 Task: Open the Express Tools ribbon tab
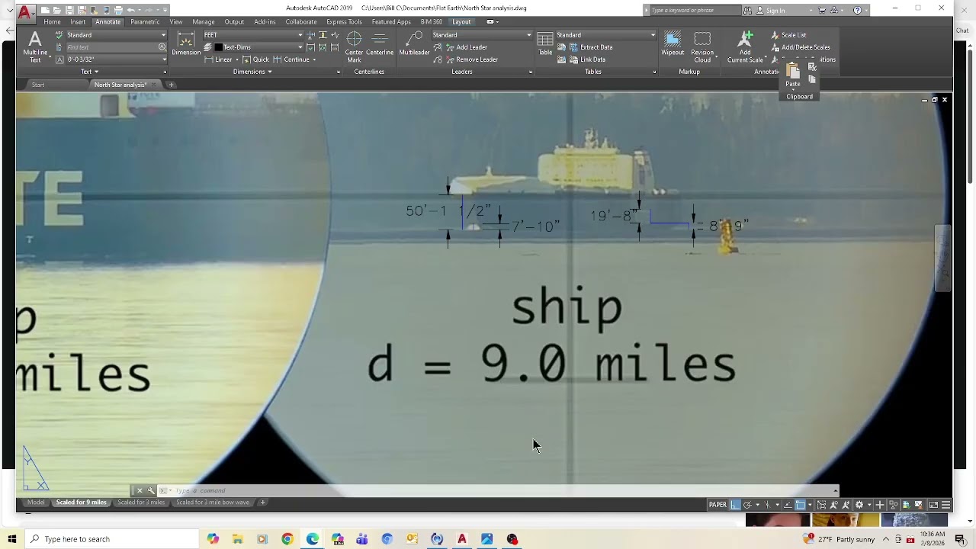[x=344, y=22]
